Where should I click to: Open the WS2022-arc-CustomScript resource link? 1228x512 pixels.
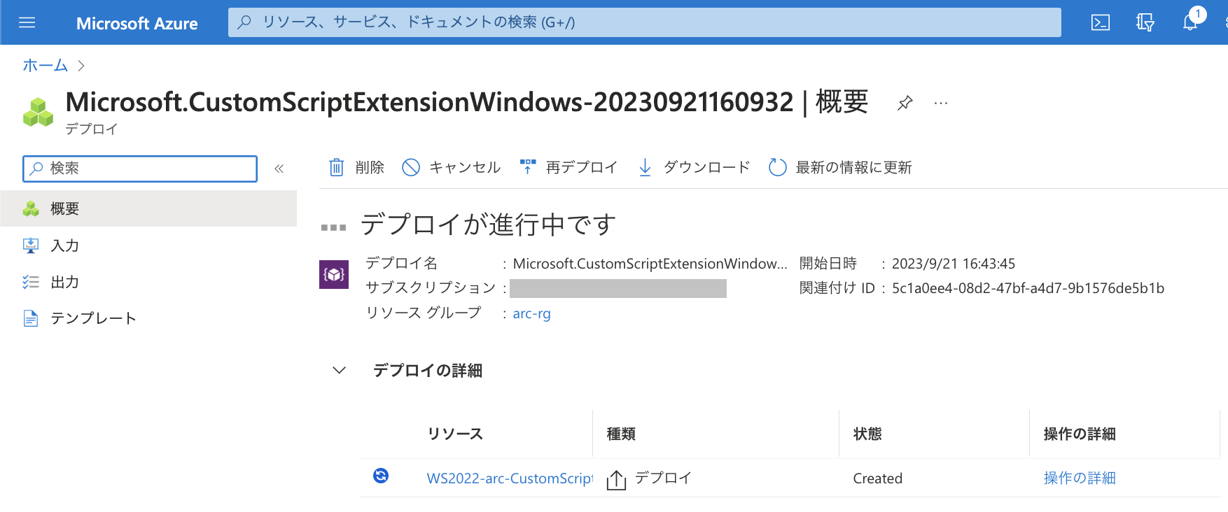tap(510, 478)
